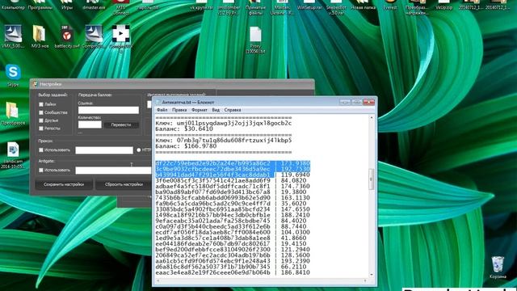Enable the Репосты task checkbox
517x291 pixels.
pos(41,129)
